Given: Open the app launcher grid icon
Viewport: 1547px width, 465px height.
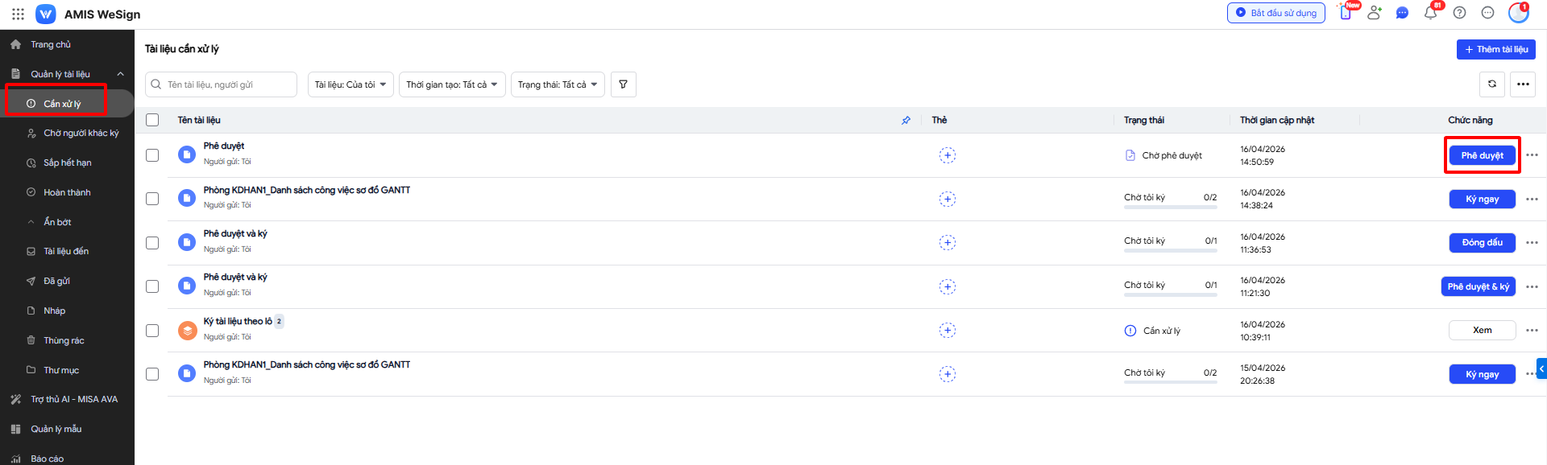Looking at the screenshot, I should (18, 14).
